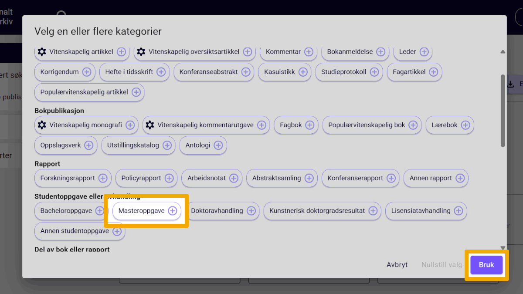Click the plus icon on Utstillingskatalog chip
Image resolution: width=523 pixels, height=294 pixels.
[167, 145]
